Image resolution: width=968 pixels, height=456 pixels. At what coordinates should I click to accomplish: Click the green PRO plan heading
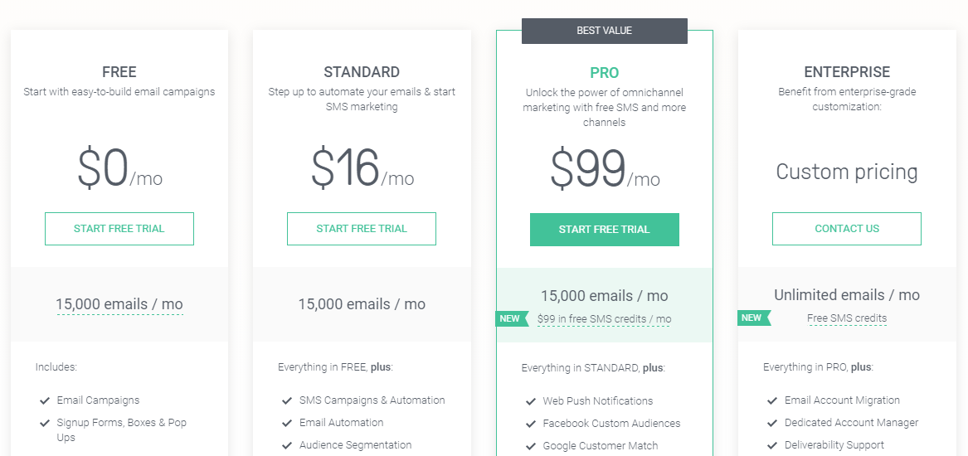pyautogui.click(x=605, y=73)
